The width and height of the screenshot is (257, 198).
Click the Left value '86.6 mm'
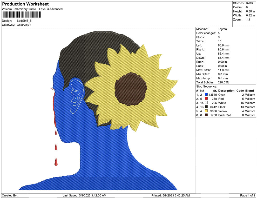[x=224, y=45]
